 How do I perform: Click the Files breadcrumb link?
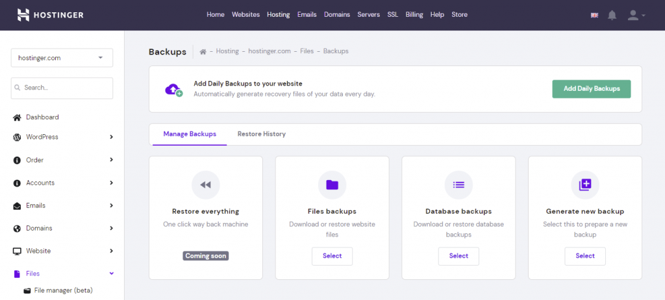pos(307,51)
